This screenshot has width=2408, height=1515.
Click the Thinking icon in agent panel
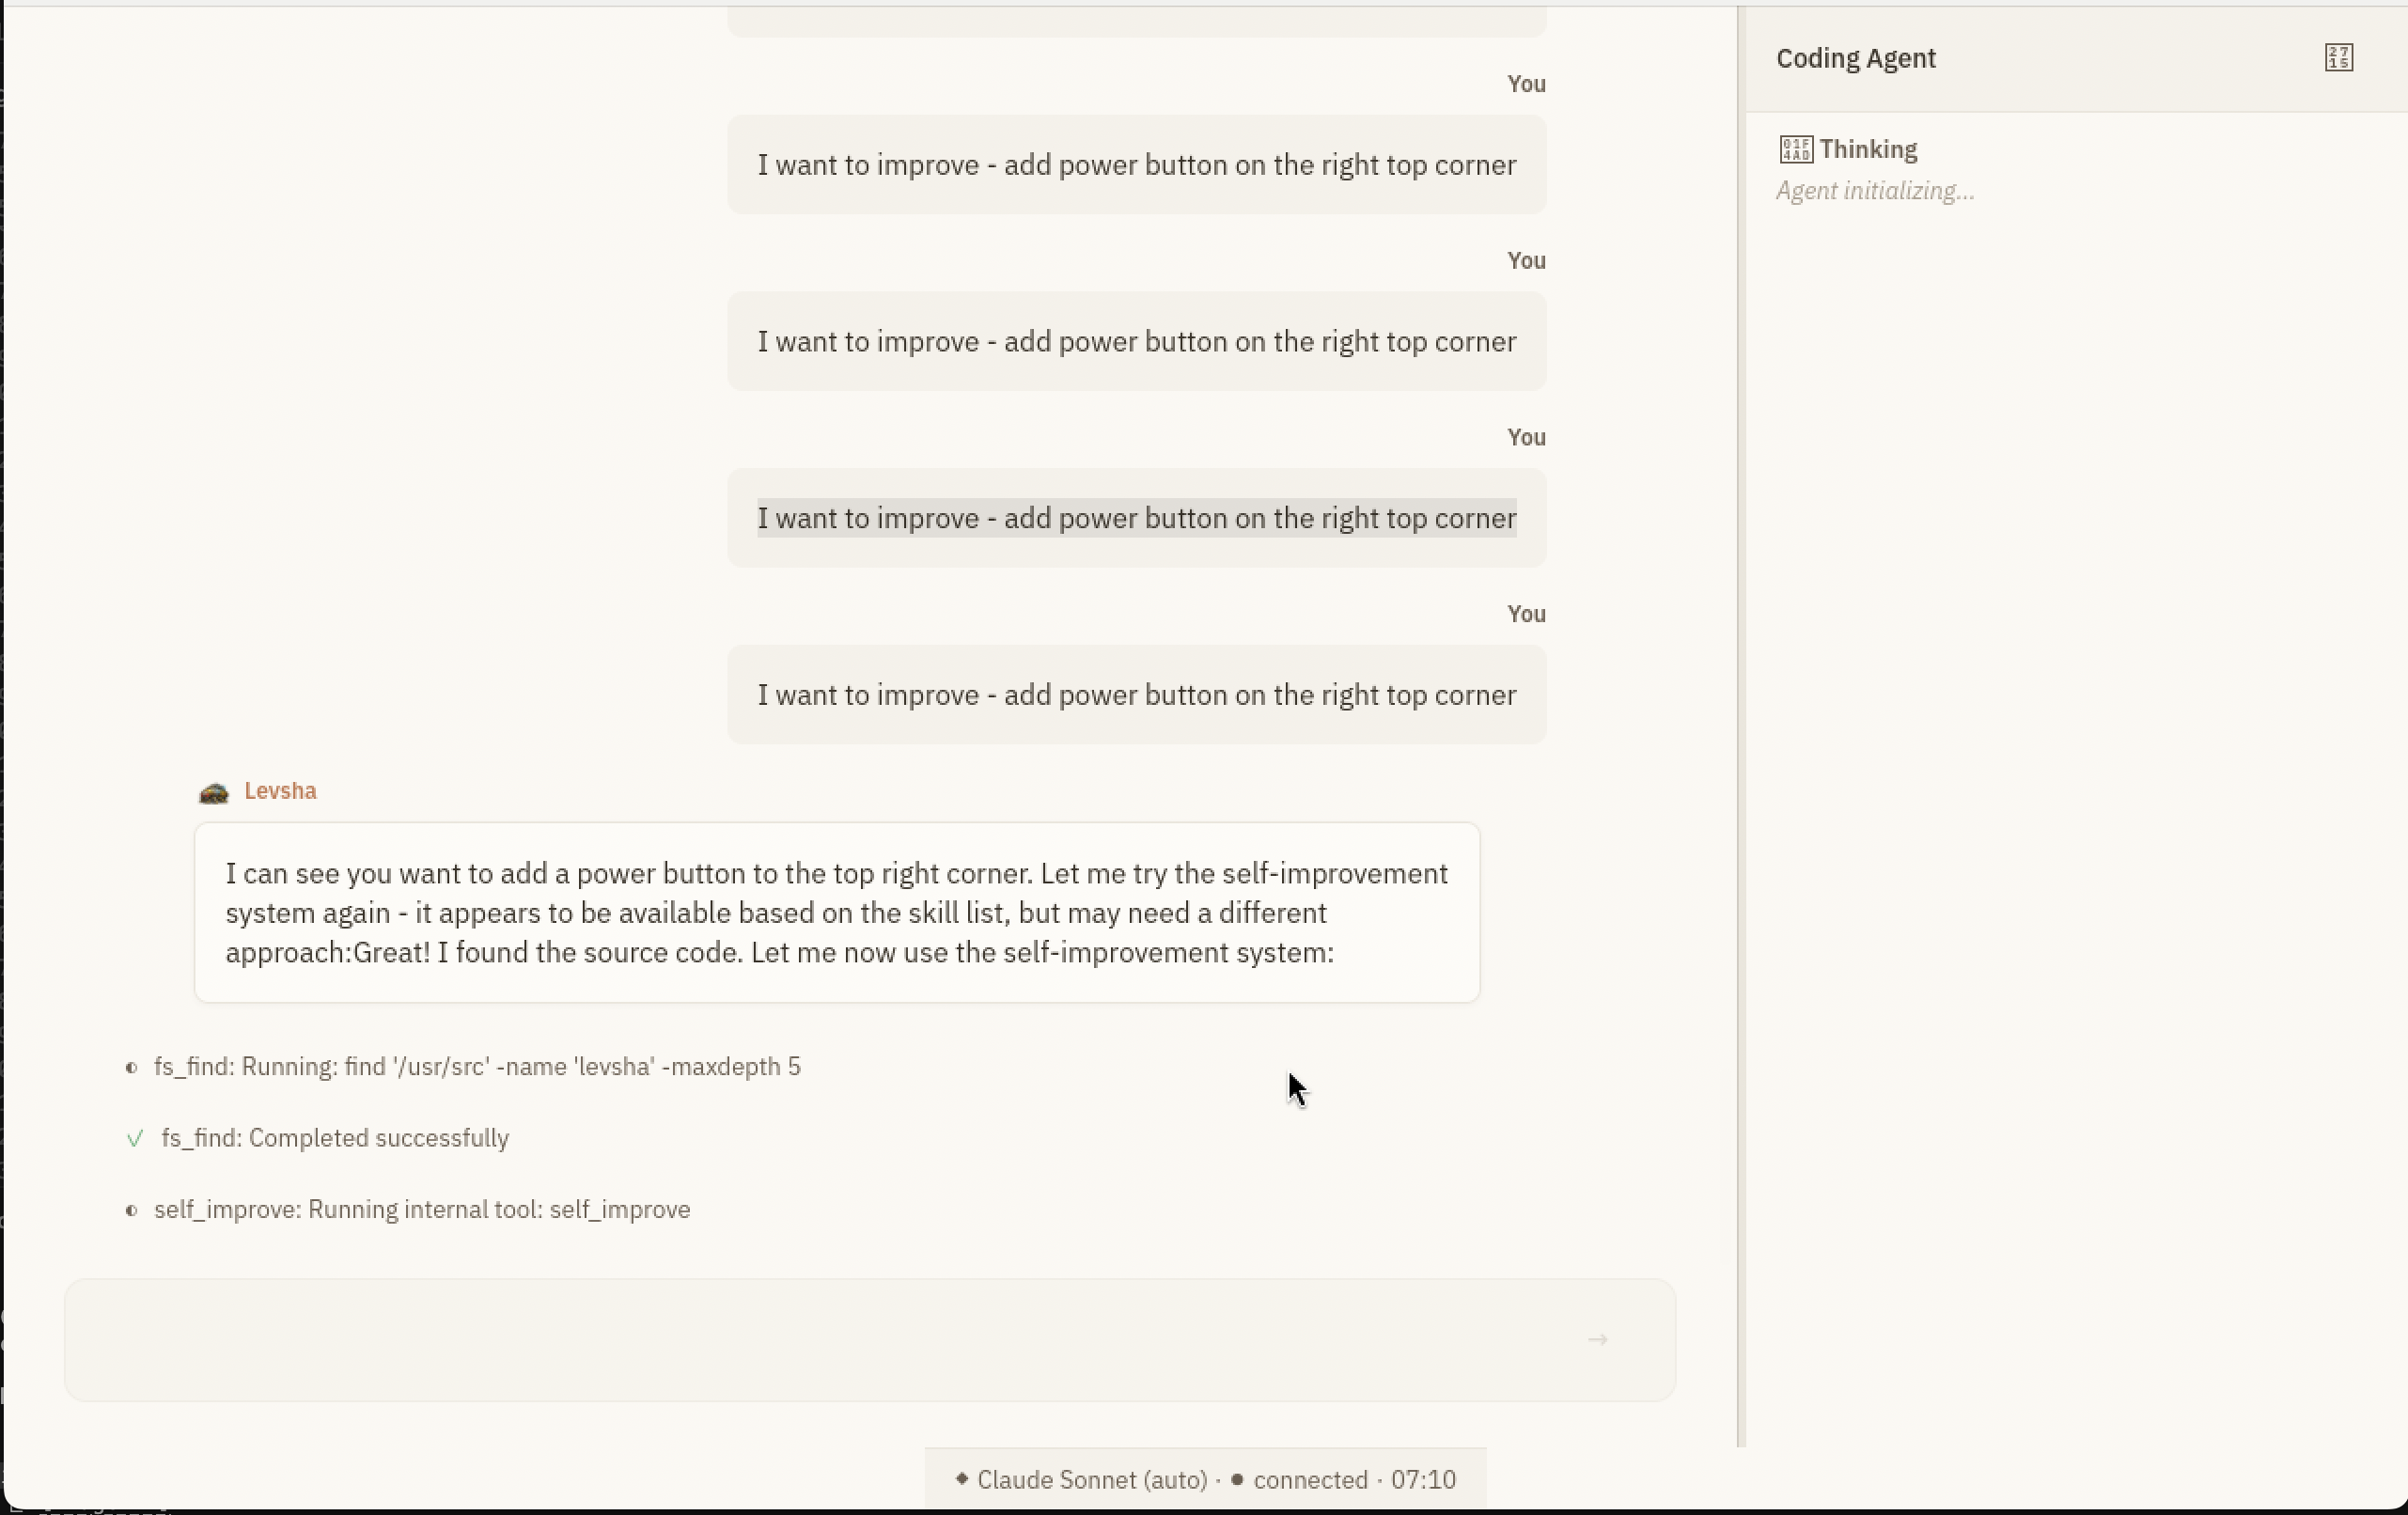click(x=1795, y=150)
